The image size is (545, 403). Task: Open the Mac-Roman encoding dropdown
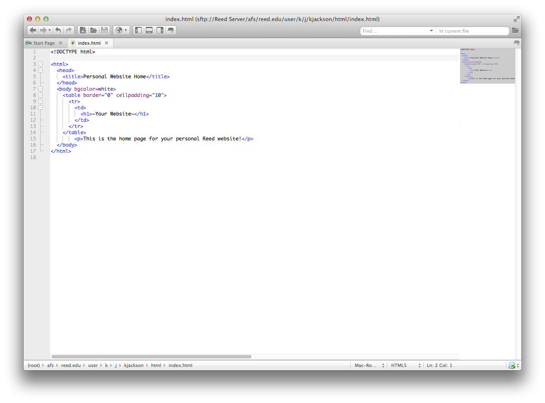click(368, 365)
